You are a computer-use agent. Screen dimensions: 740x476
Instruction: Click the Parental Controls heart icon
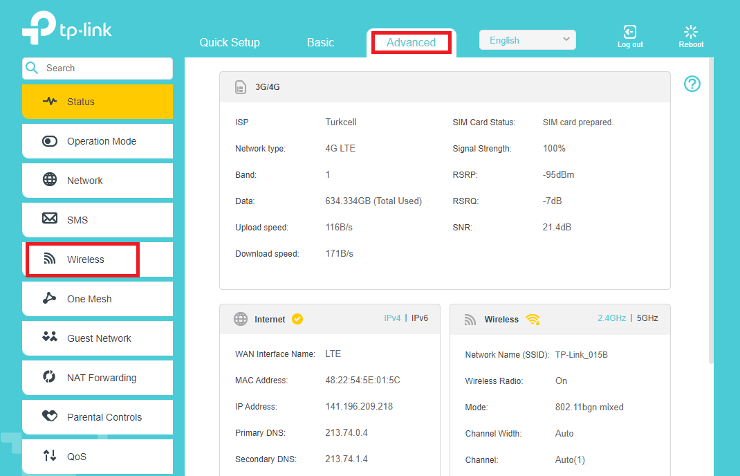click(50, 416)
